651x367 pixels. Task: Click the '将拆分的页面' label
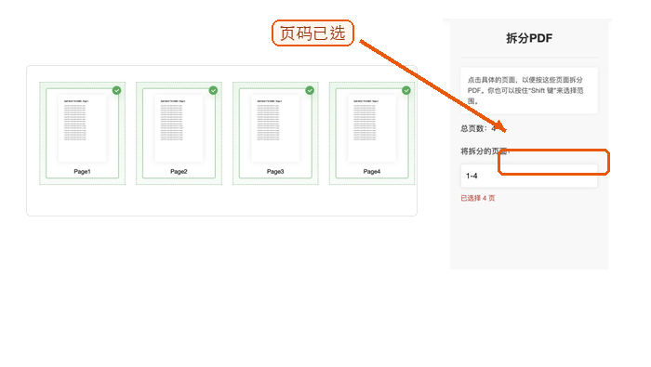(485, 151)
